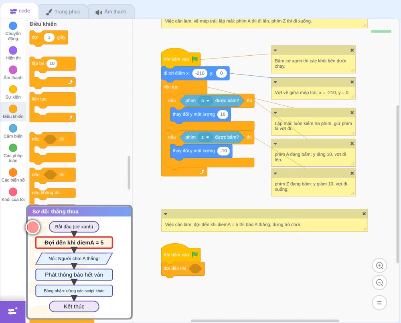401x323 pixels.
Task: Click the red circle on flowchart panel
Action: (x=33, y=227)
